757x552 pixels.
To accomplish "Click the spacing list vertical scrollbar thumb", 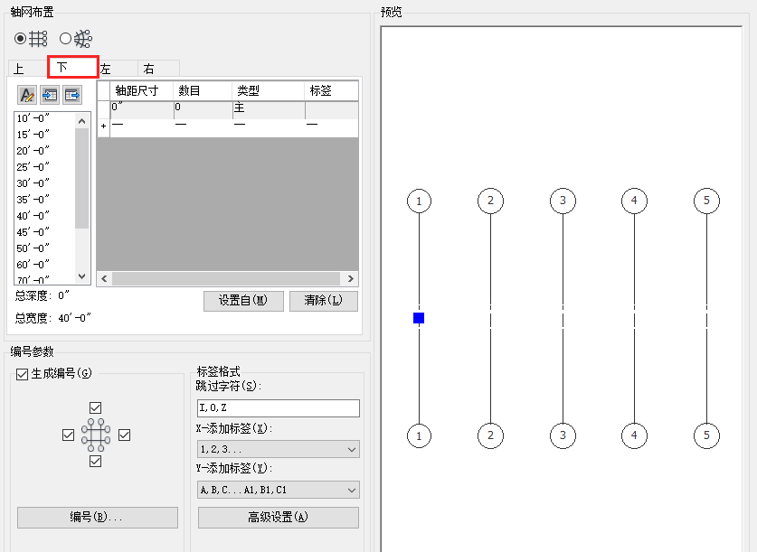I will pos(82,178).
